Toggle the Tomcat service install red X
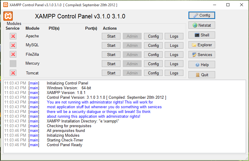 point(13,73)
